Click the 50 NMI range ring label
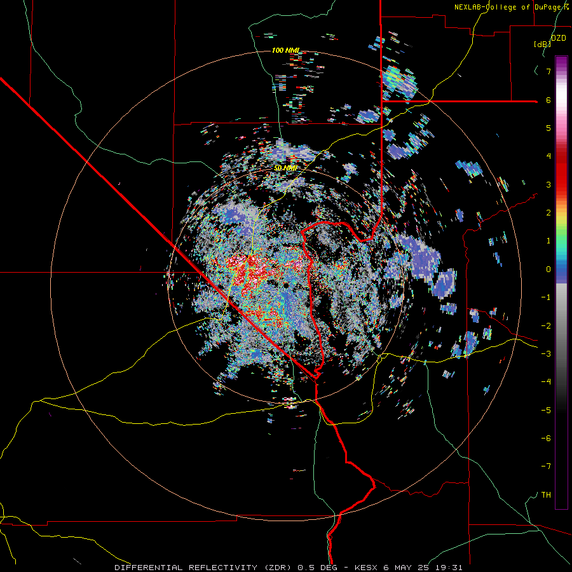Screen dimensions: 572x572 pyautogui.click(x=285, y=168)
